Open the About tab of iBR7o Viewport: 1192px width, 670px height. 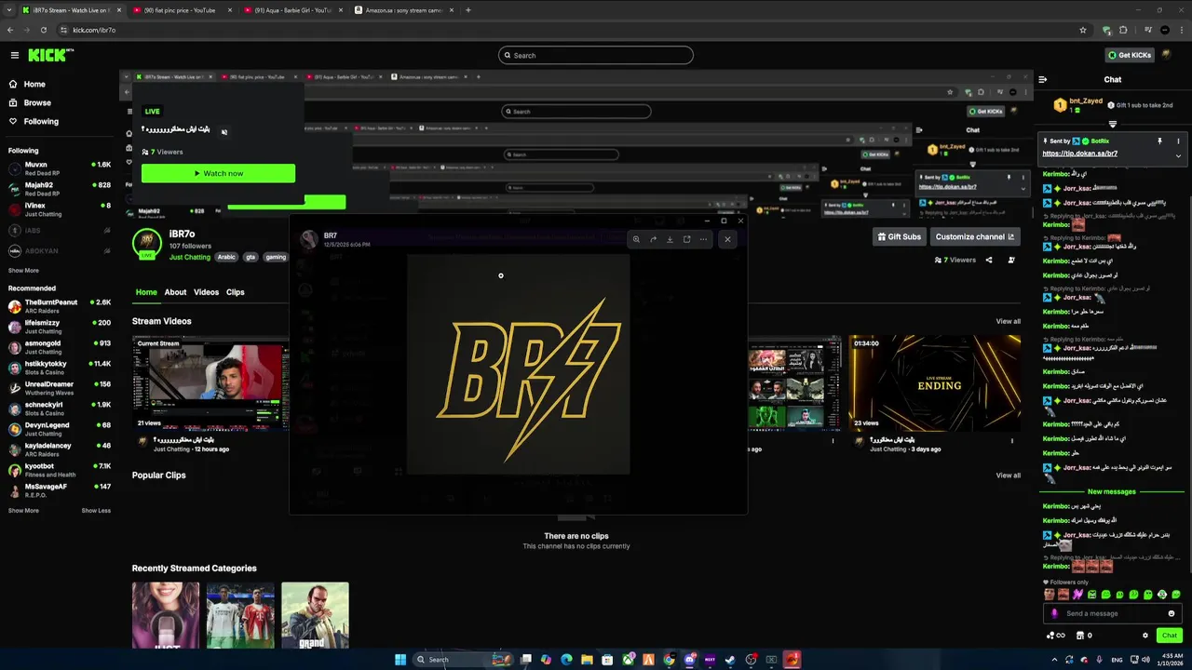click(x=175, y=292)
